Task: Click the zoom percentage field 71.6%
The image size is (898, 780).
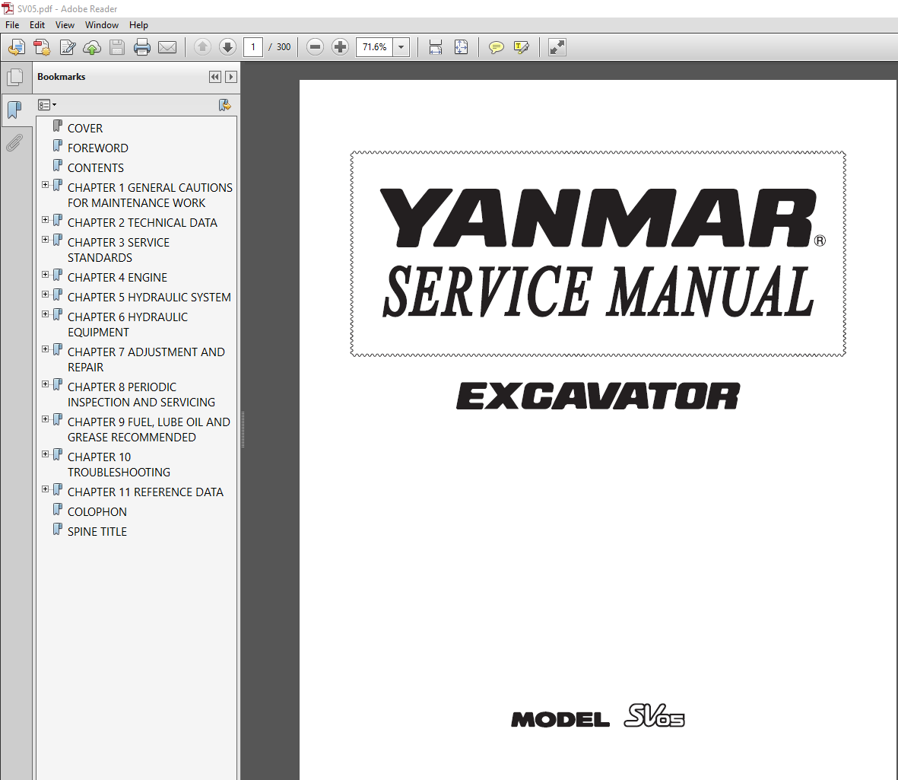Action: coord(375,47)
